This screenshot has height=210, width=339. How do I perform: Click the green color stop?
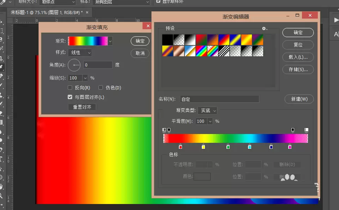point(228,147)
